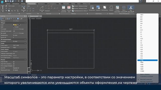Click Экспорт таблицы в Excel
Screen dimensions: 161x90
point(79,8)
